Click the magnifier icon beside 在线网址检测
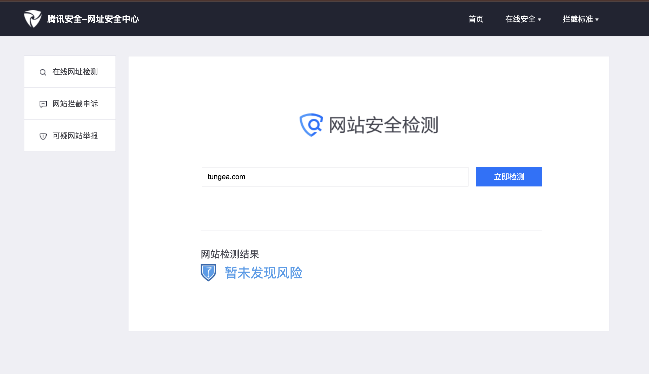Viewport: 649px width, 374px height. [43, 72]
